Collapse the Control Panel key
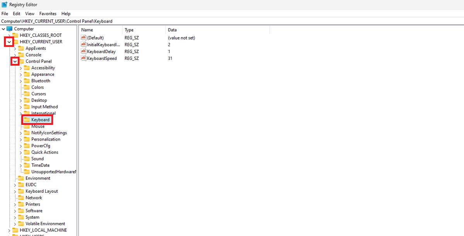 click(x=15, y=61)
